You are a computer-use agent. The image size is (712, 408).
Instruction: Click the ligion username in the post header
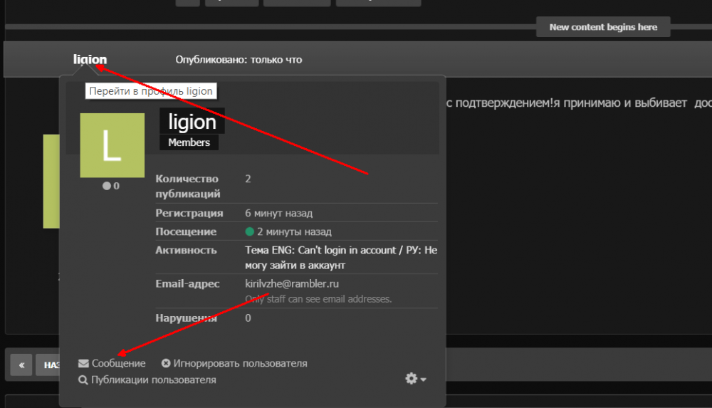click(90, 60)
